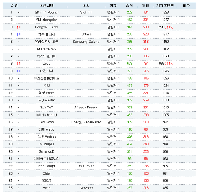Screen dimensions: 197x193
Task: Click the league points 1228 (↑19) cell
Action: [x=165, y=27]
